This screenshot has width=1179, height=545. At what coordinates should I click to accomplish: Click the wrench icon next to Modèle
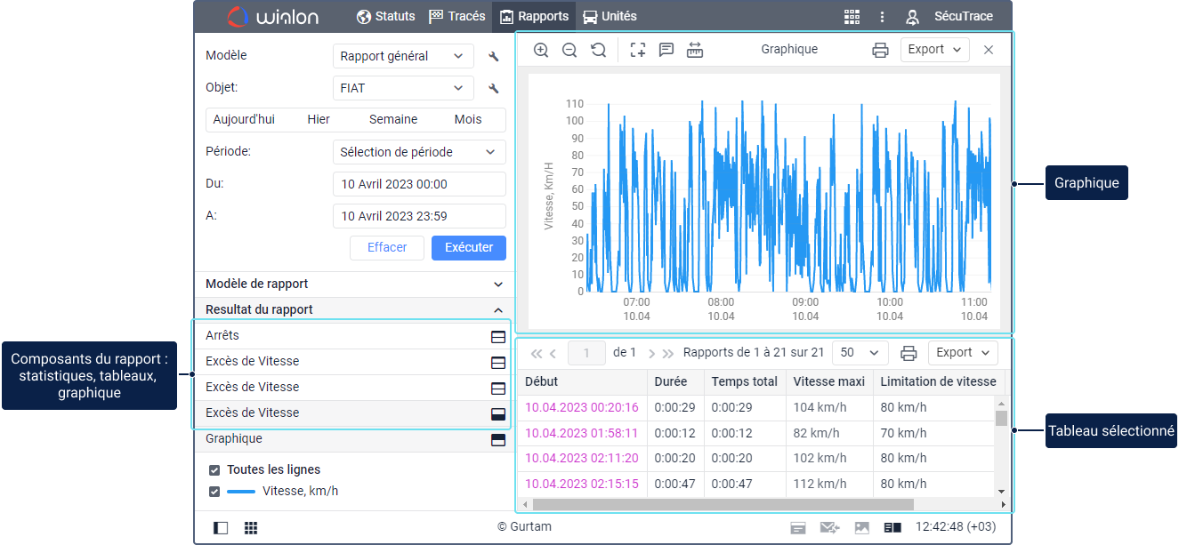(x=494, y=56)
